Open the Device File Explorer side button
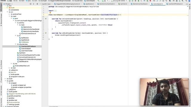Viewport: 191px width, 107px height. (190, 100)
